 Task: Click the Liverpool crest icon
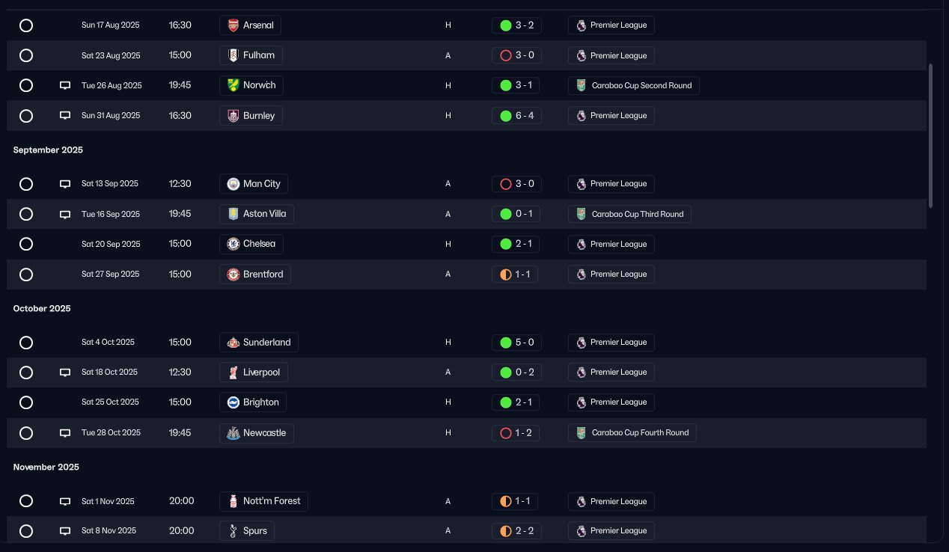(x=234, y=372)
